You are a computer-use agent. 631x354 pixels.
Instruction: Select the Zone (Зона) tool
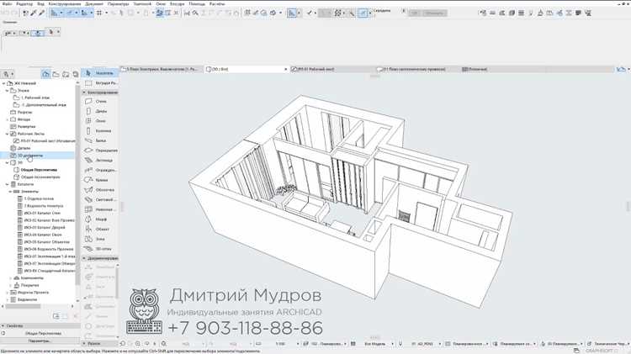click(100, 239)
